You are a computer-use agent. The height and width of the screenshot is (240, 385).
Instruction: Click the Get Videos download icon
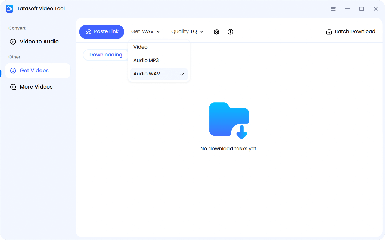coord(13,70)
